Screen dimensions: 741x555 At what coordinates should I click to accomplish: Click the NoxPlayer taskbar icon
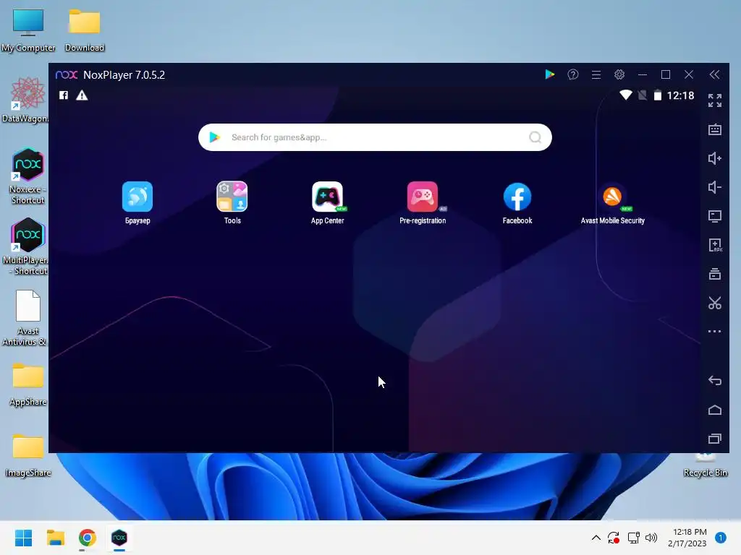119,538
